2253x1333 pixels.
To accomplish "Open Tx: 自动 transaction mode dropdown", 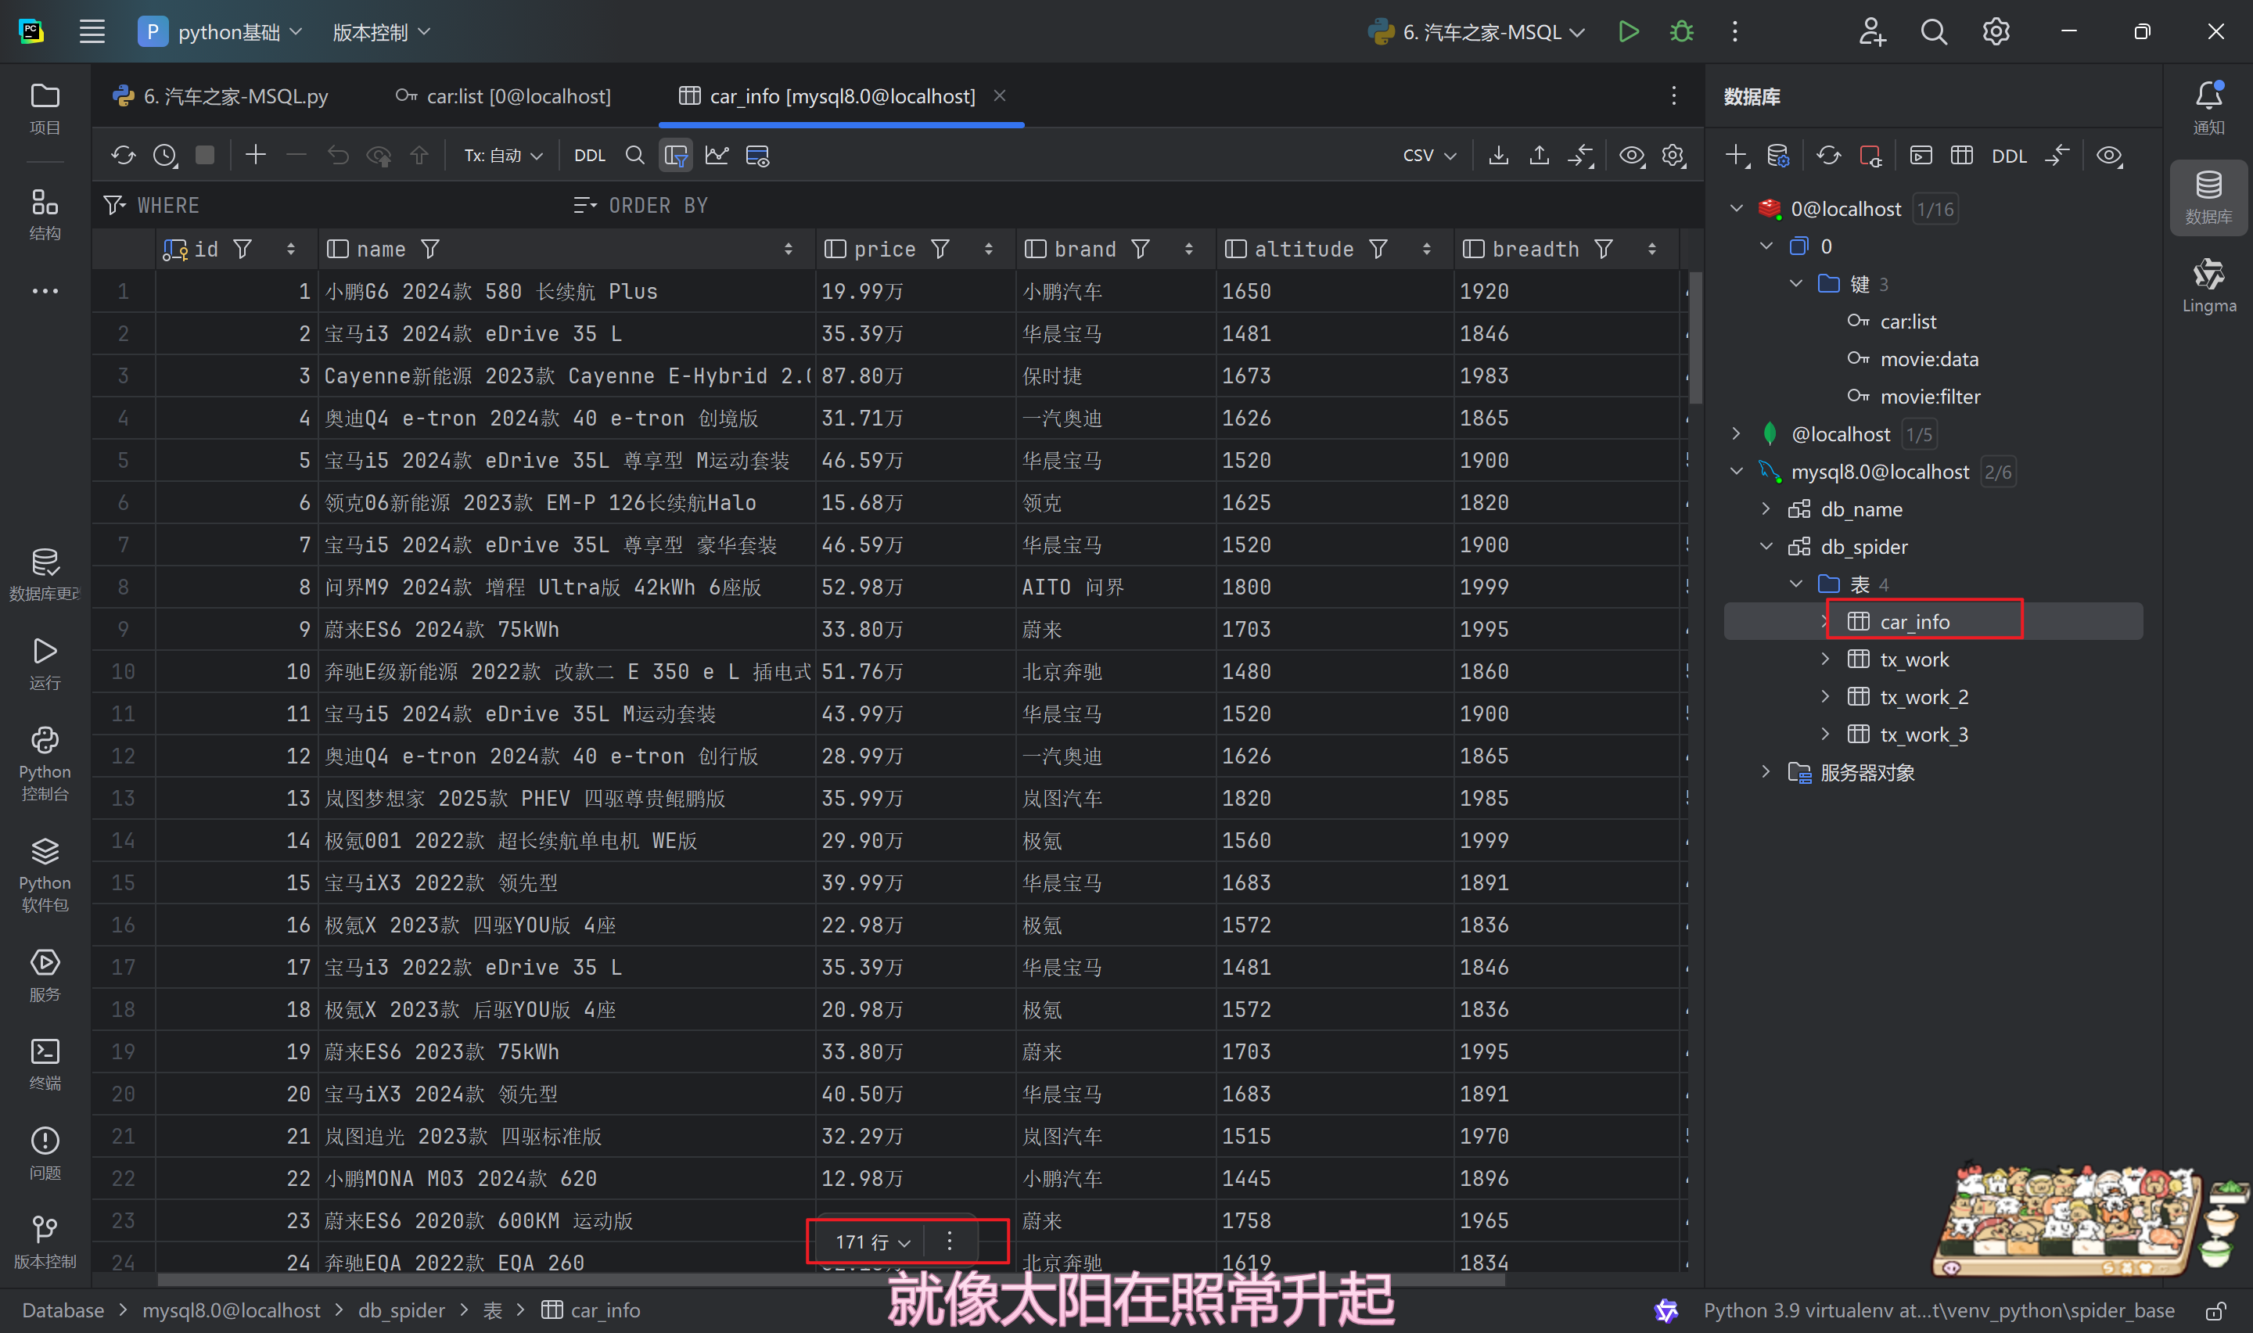I will [503, 156].
